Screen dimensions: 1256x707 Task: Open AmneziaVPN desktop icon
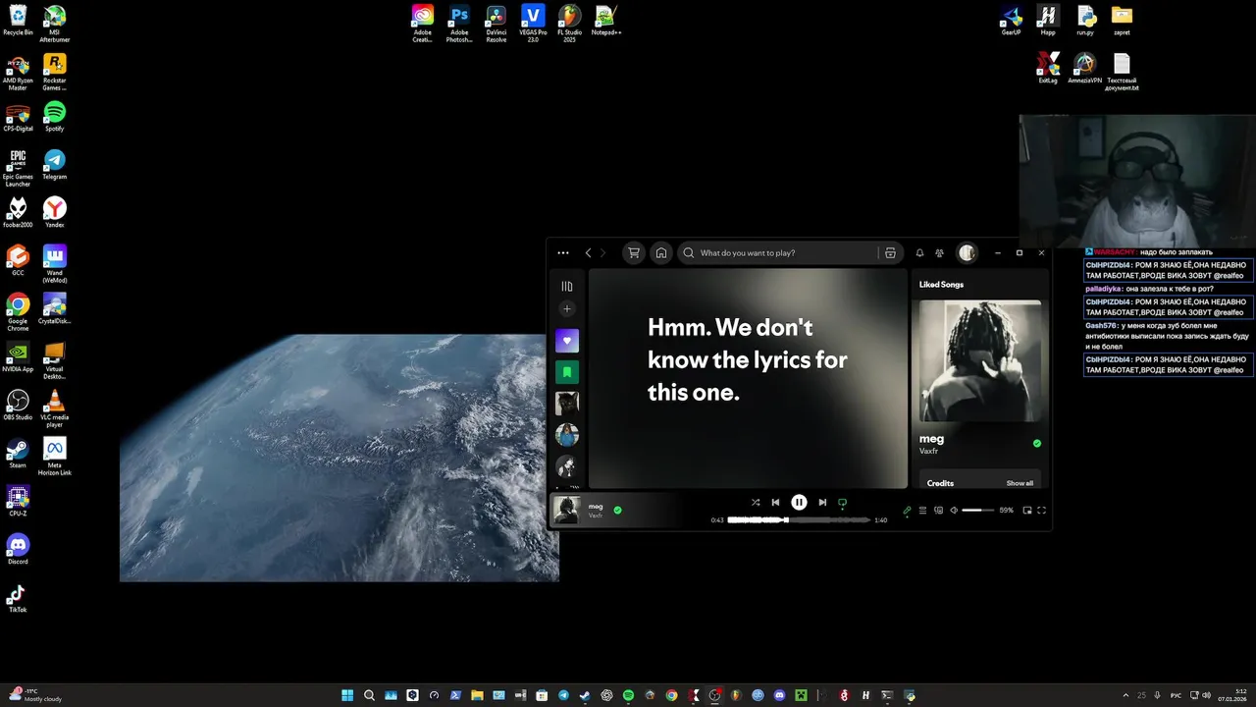(x=1084, y=68)
